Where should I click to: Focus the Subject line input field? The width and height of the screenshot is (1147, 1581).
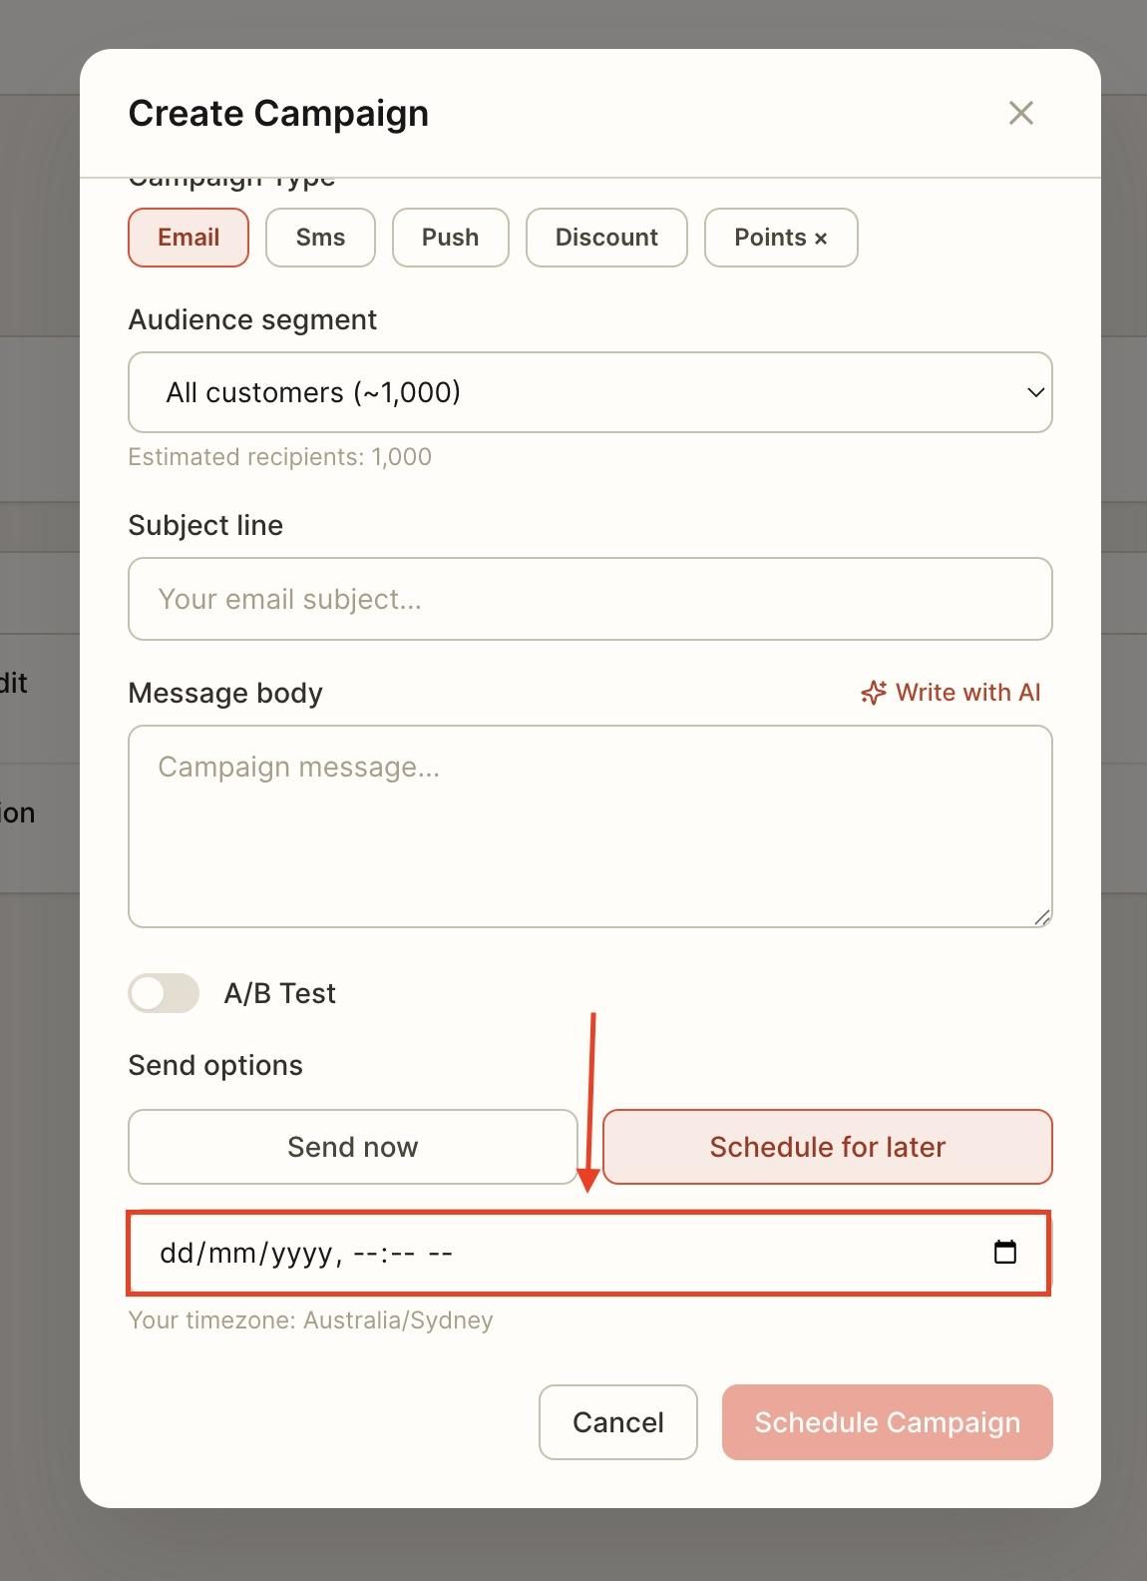590,599
